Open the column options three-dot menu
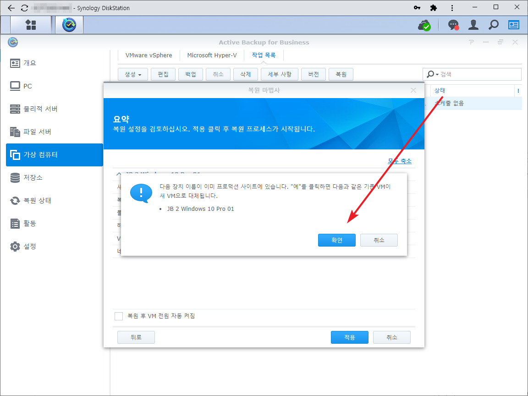The width and height of the screenshot is (528, 396). pos(518,91)
